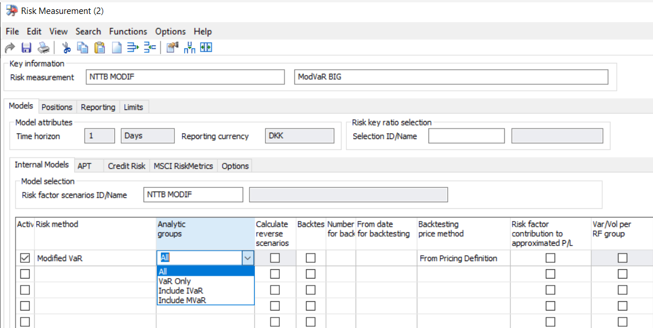Viewport: 653px width, 328px height.
Task: Open the Functions menu
Action: (x=128, y=31)
